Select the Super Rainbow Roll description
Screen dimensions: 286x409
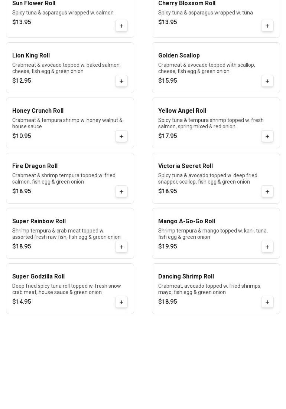[x=66, y=234]
